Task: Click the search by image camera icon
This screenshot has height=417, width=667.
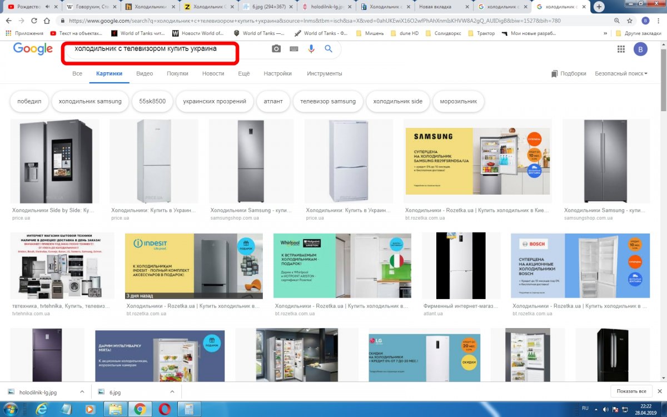Action: click(x=276, y=49)
